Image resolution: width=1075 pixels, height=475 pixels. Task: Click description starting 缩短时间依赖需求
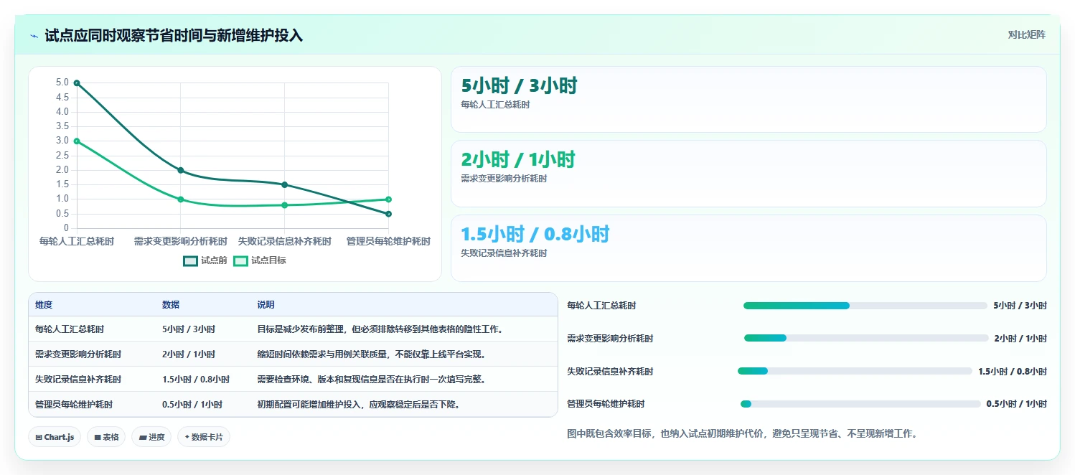click(372, 354)
